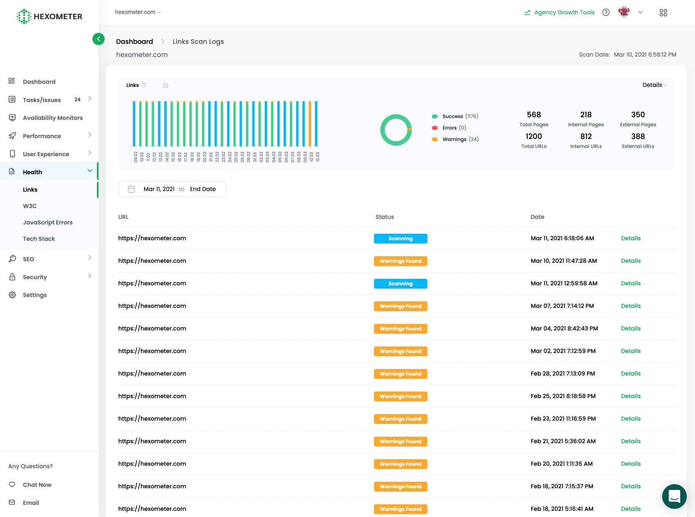Click the User Experience phone icon
This screenshot has width=695, height=517.
click(12, 154)
